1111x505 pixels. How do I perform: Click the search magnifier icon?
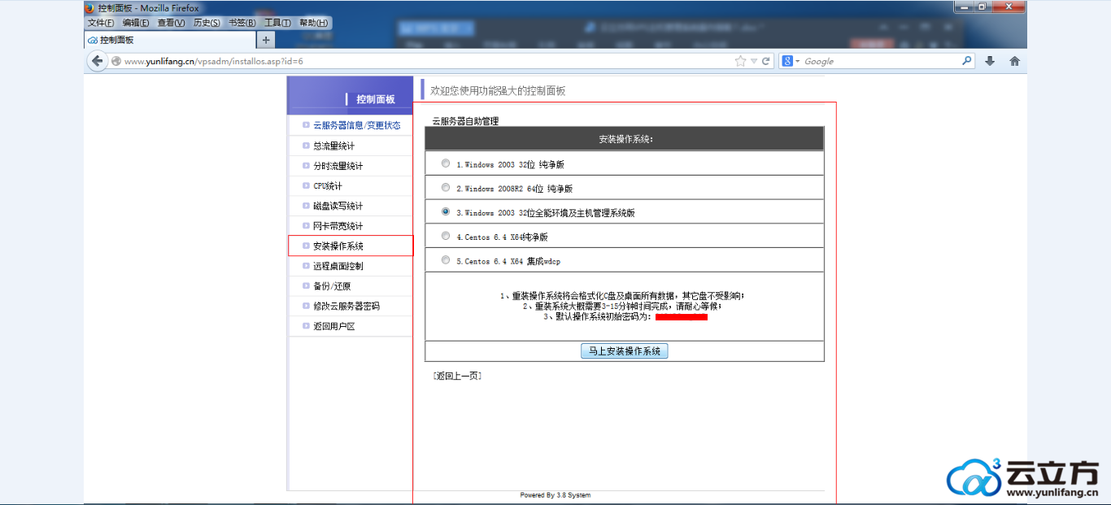coord(967,60)
